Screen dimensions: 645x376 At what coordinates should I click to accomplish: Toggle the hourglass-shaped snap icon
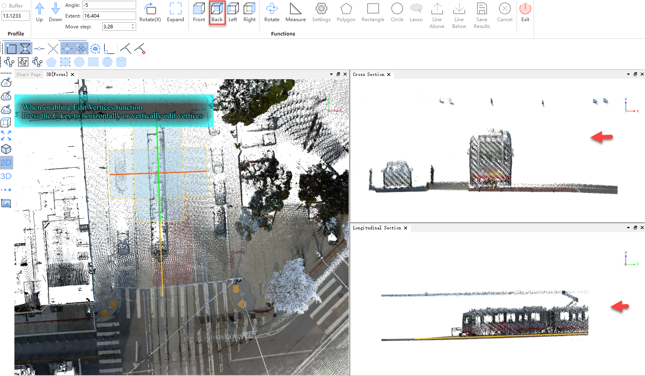coord(25,49)
